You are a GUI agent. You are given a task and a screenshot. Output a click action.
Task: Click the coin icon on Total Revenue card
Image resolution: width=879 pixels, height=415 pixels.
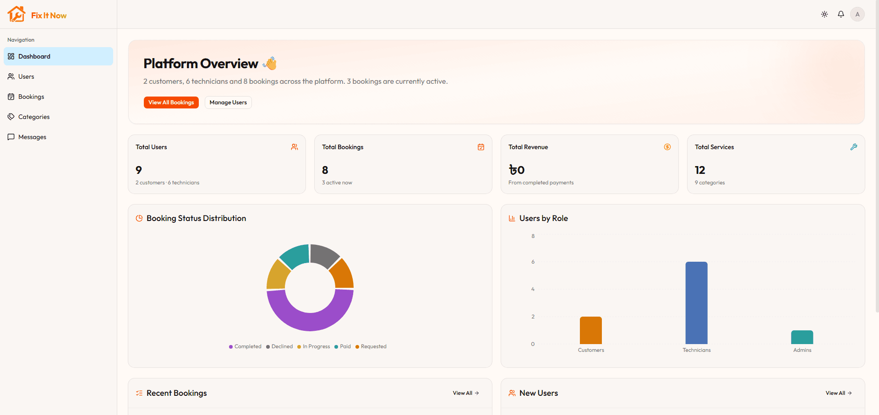click(x=667, y=147)
